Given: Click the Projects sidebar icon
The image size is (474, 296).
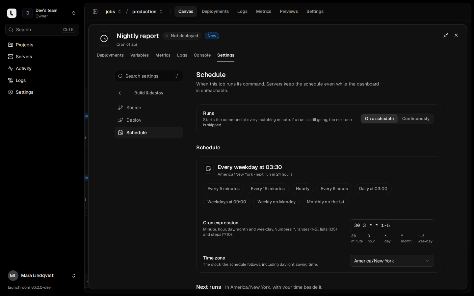Looking at the screenshot, I should (x=11, y=45).
